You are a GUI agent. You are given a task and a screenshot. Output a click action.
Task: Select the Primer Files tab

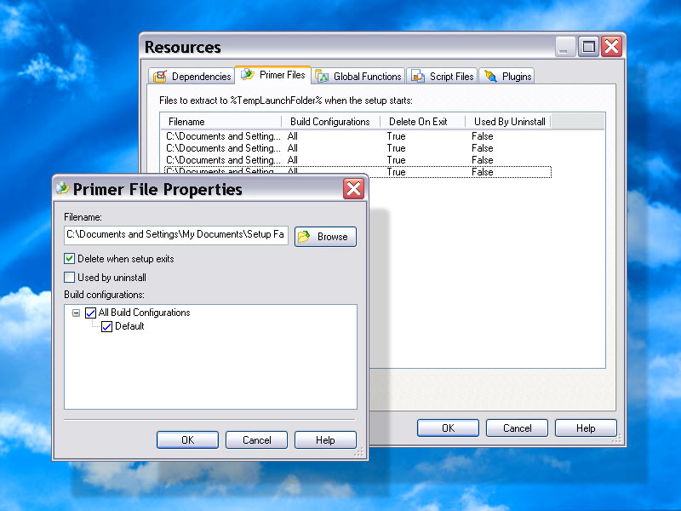[x=273, y=75]
